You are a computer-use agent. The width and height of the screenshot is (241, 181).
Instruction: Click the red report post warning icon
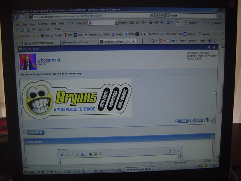tap(214, 47)
